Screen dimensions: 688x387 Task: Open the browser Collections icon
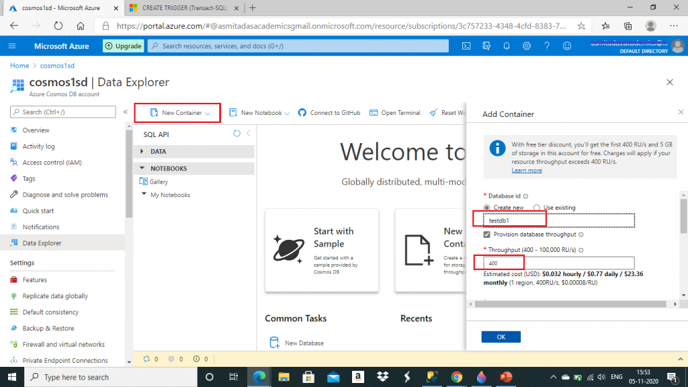[x=628, y=26]
